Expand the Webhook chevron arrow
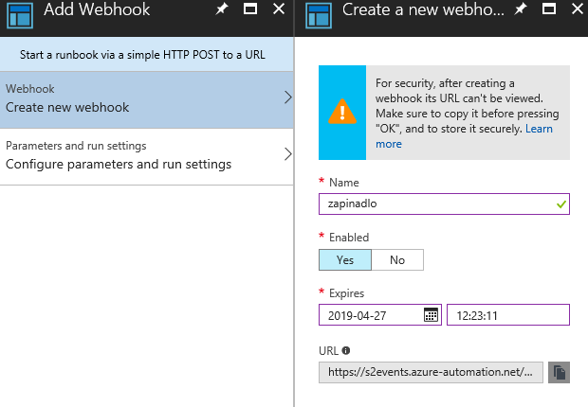This screenshot has height=407, width=588. (x=287, y=97)
